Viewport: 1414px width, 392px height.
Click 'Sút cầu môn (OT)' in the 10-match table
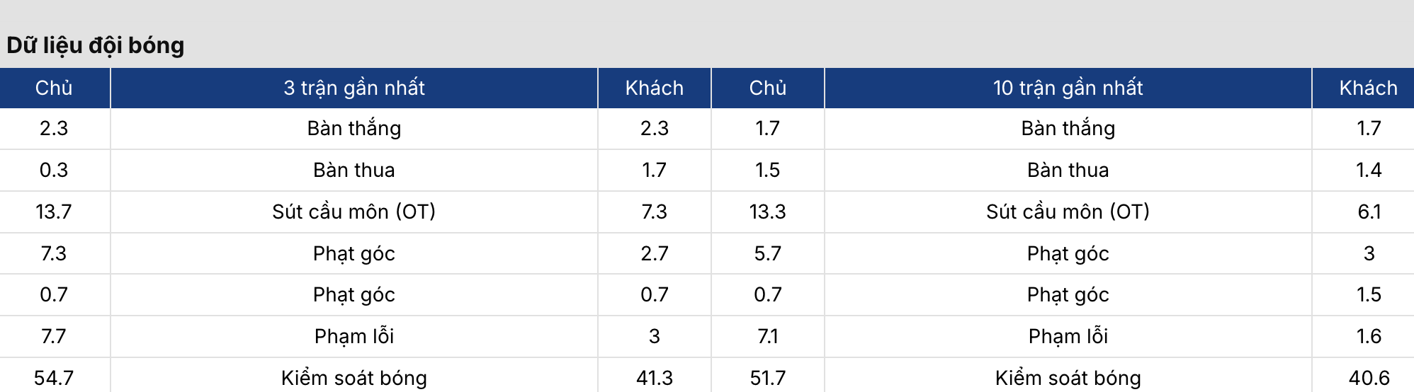click(1068, 212)
